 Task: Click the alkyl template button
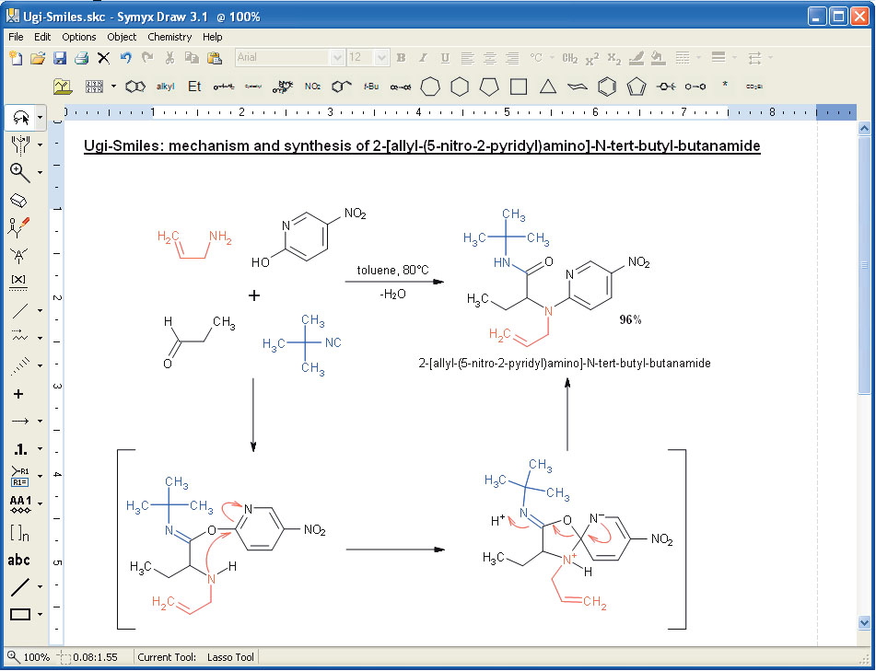[165, 87]
